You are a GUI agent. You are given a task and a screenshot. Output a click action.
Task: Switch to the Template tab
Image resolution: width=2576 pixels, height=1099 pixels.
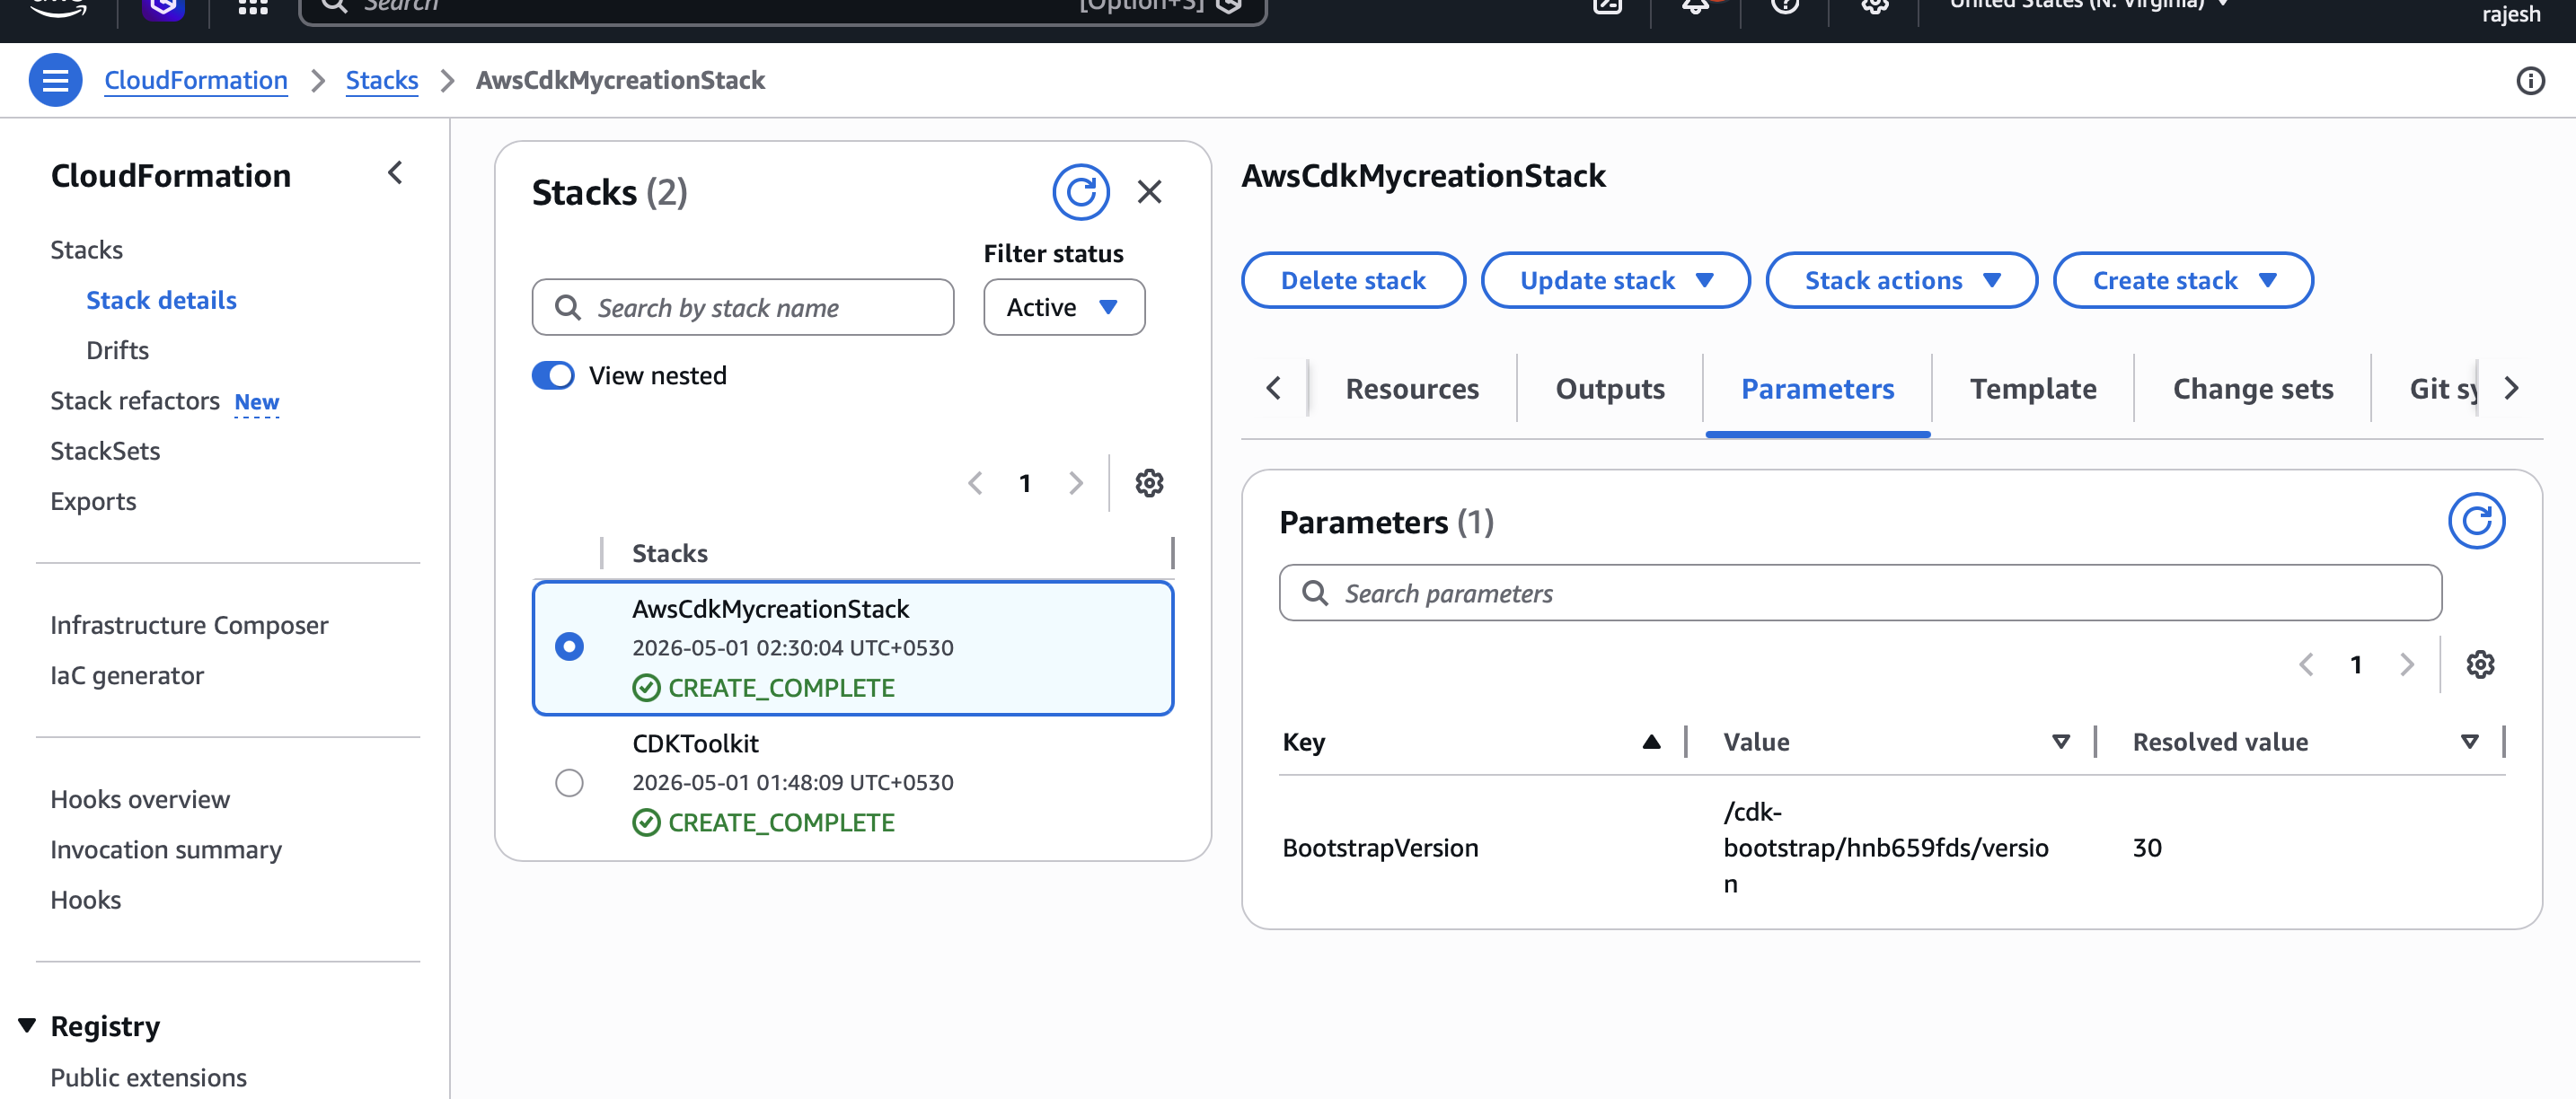point(2032,389)
